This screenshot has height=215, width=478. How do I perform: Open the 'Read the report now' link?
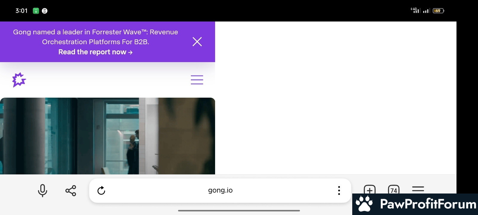tap(95, 52)
